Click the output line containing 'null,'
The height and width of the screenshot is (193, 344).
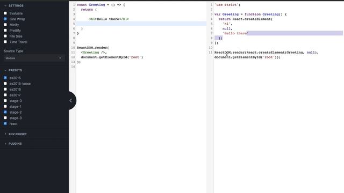[227, 28]
